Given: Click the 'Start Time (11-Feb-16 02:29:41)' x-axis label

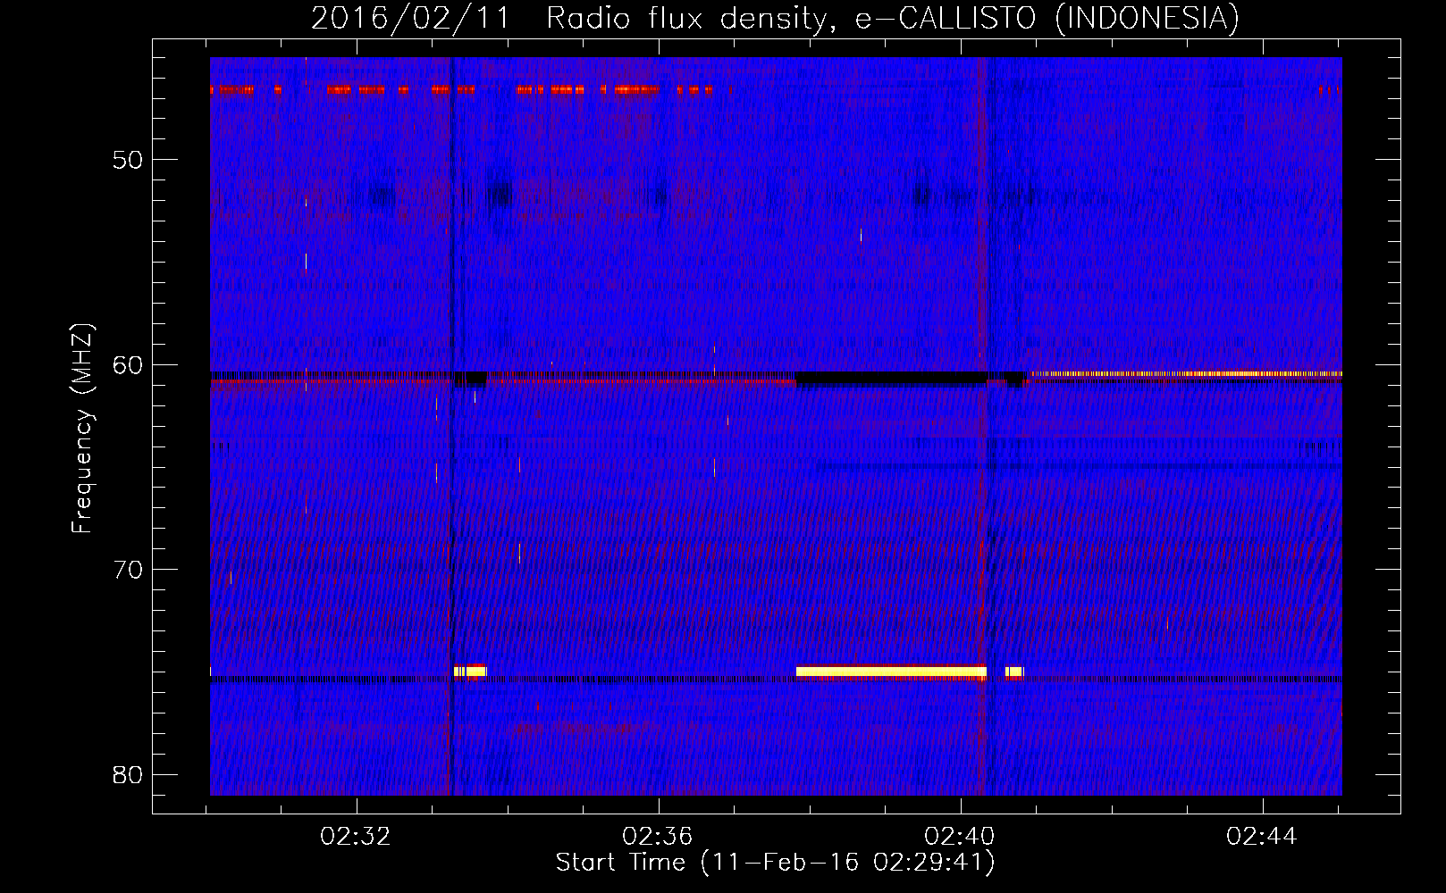Looking at the screenshot, I should [x=776, y=863].
